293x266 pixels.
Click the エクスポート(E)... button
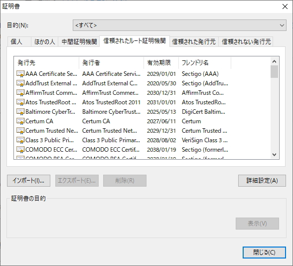pyautogui.click(x=77, y=181)
